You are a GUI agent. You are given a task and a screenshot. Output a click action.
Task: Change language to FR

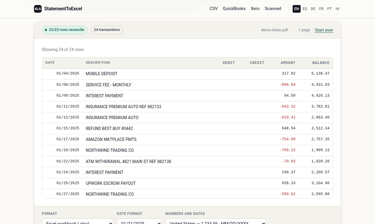pos(321,9)
